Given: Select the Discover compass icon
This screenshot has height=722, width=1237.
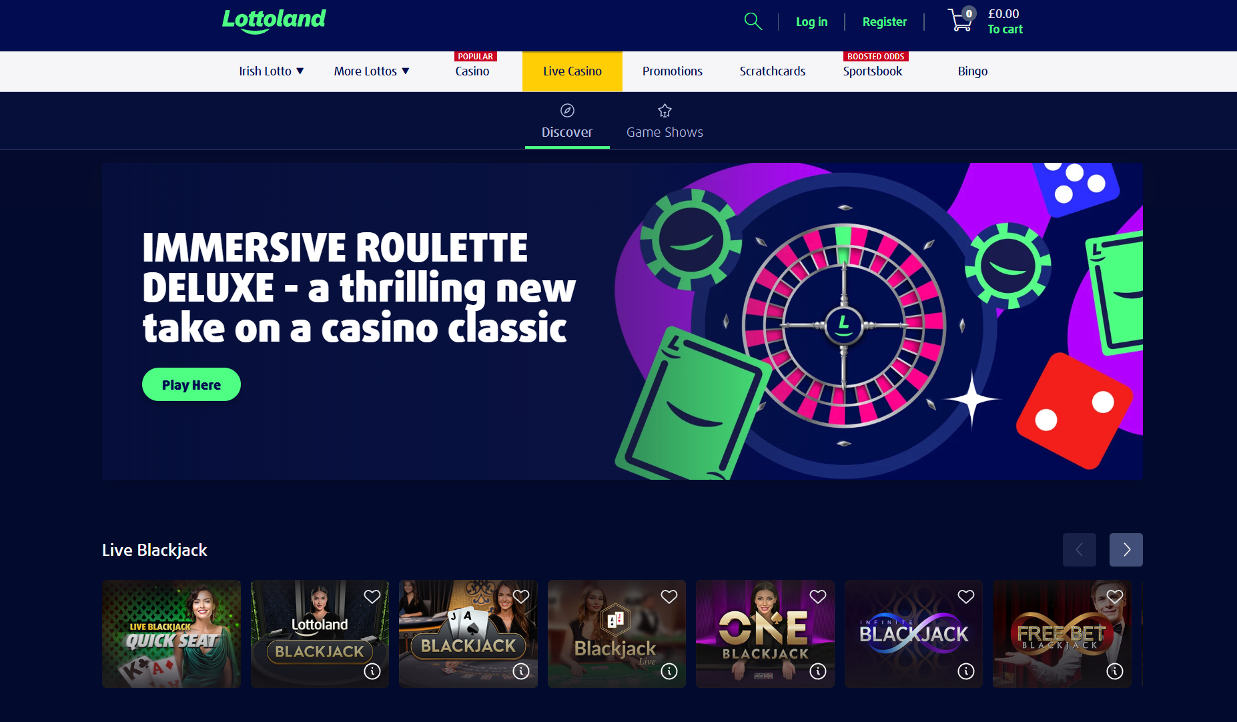Looking at the screenshot, I should [x=567, y=111].
